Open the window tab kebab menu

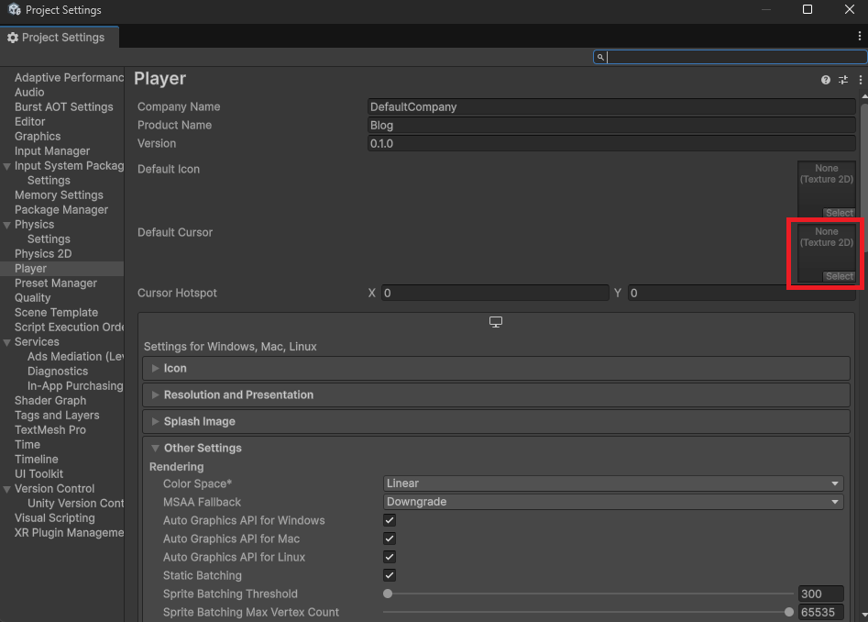tap(859, 37)
